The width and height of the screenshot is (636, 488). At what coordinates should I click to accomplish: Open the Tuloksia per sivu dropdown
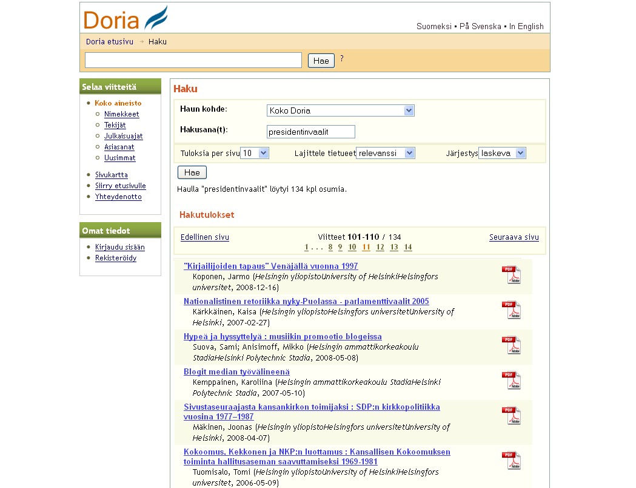click(x=254, y=153)
